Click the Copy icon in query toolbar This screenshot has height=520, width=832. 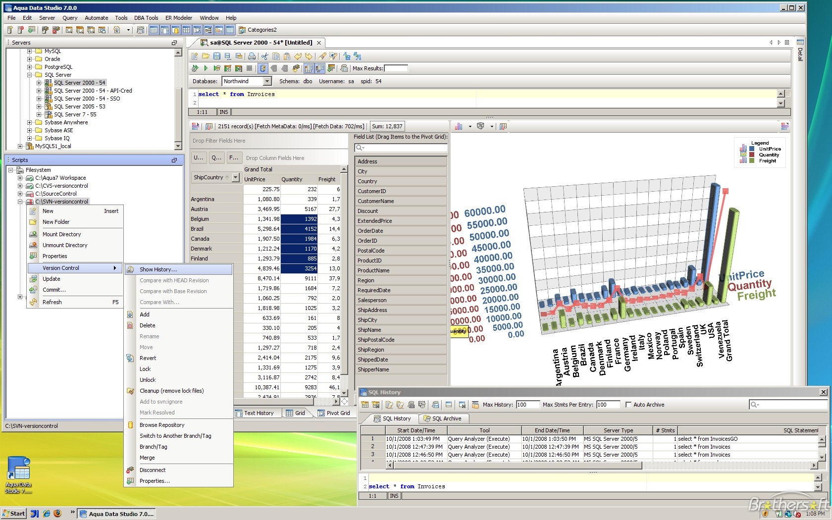[276, 56]
